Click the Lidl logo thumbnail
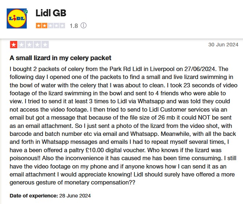 (17, 20)
